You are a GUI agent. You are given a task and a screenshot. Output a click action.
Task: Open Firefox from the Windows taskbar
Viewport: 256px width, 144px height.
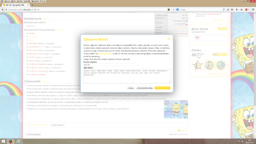point(11,141)
